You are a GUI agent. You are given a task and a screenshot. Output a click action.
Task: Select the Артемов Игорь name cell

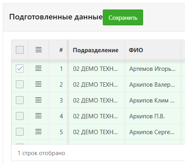(x=153, y=68)
